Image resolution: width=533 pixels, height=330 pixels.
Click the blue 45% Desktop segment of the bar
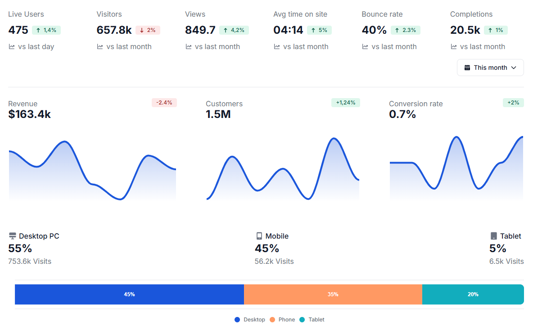point(129,294)
